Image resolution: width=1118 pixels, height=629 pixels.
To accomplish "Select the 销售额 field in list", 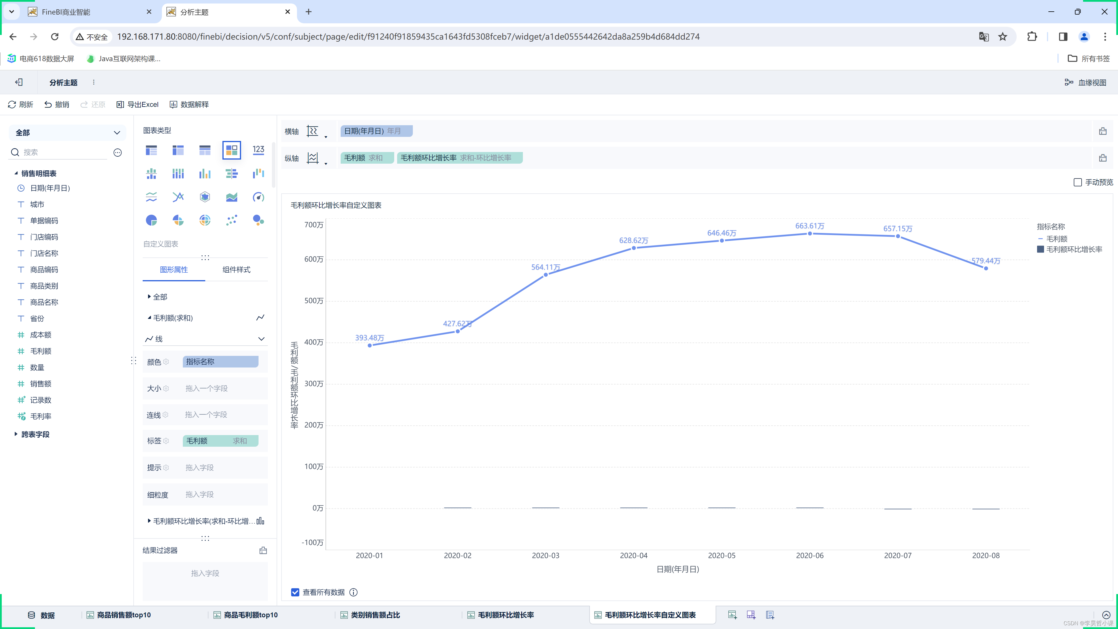I will 41,384.
